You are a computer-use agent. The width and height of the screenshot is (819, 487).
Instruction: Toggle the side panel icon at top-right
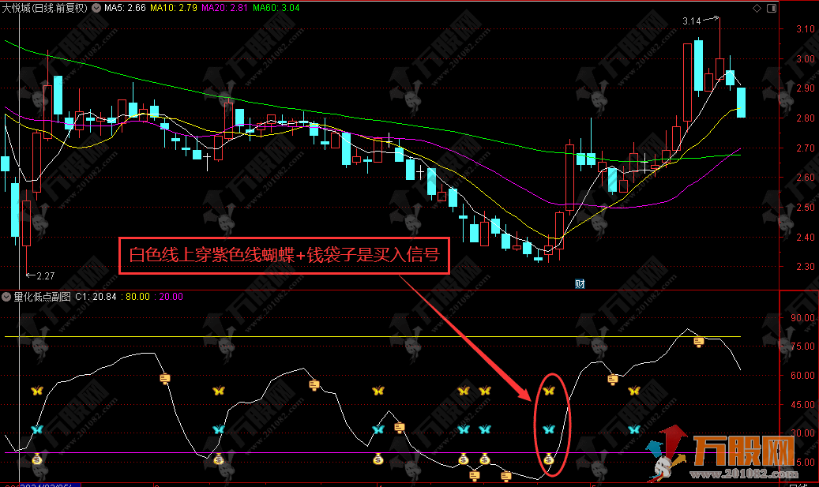click(x=772, y=8)
